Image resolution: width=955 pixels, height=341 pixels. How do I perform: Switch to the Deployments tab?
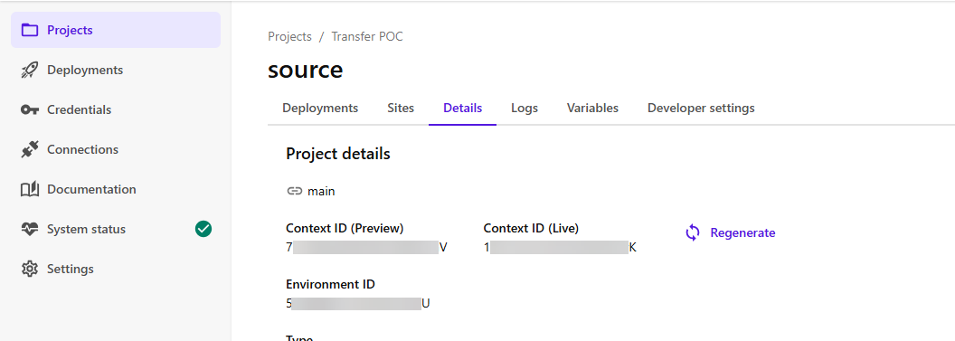tap(320, 108)
